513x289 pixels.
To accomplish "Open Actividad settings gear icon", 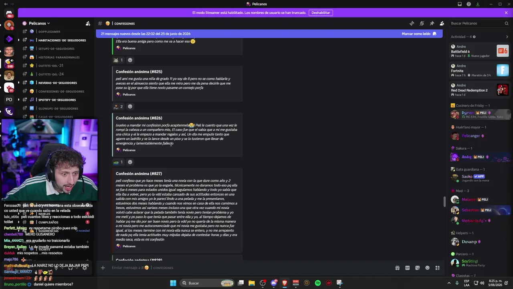I will pyautogui.click(x=474, y=37).
